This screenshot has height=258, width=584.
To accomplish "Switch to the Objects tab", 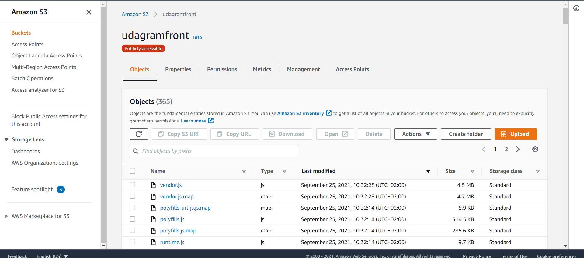I will click(x=140, y=69).
